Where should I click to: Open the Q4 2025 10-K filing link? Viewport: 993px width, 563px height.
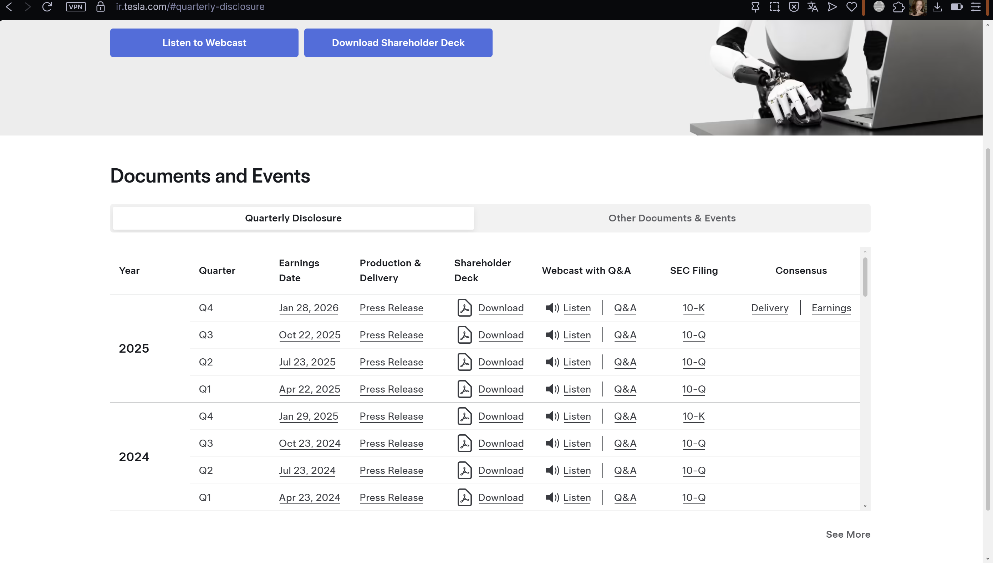(x=693, y=308)
